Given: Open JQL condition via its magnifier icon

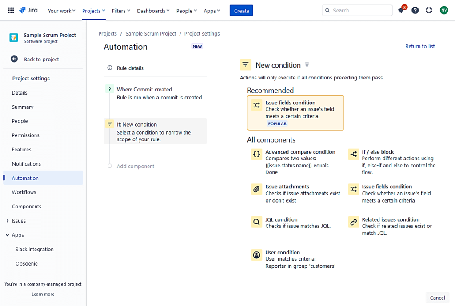Looking at the screenshot, I should [x=256, y=222].
